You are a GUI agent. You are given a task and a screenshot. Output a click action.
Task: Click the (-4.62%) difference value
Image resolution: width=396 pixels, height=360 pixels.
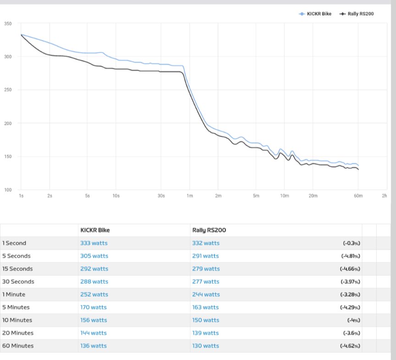(x=350, y=346)
